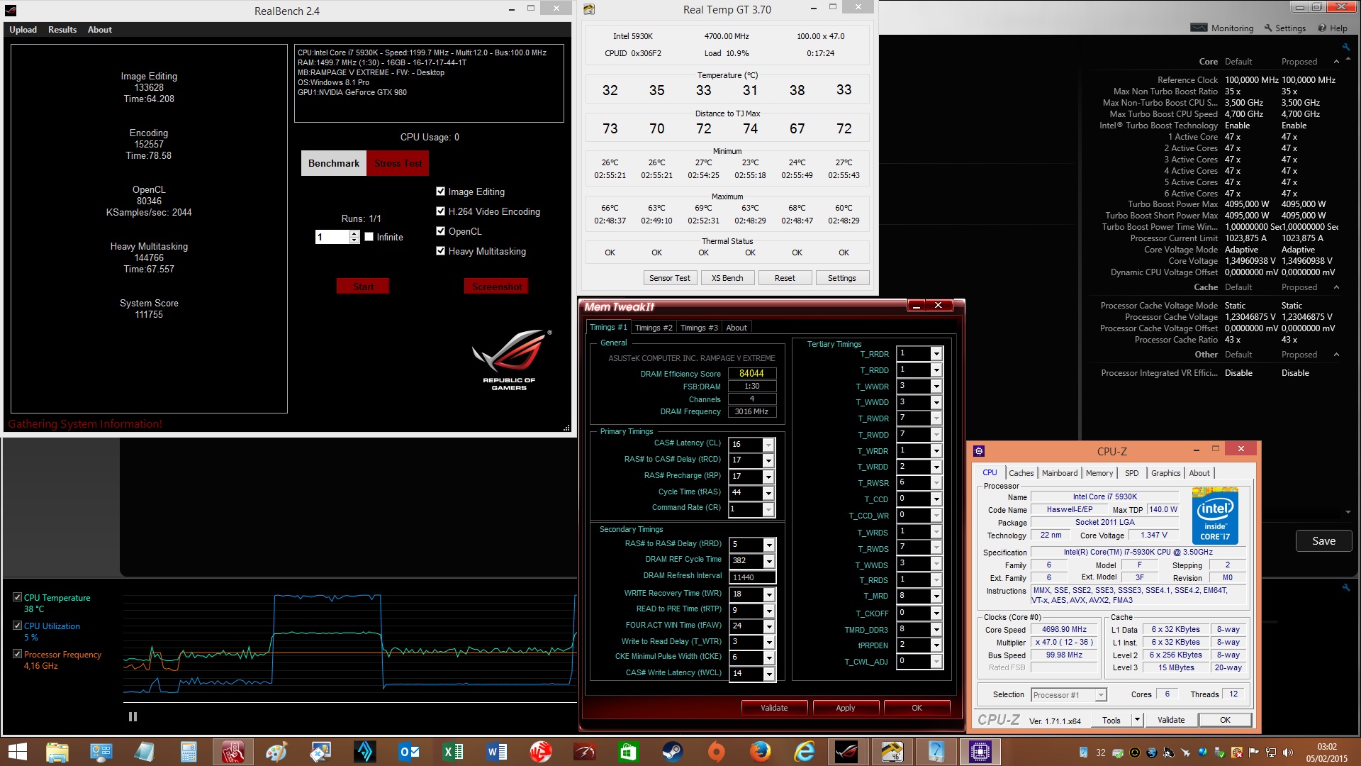This screenshot has height=766, width=1361.
Task: Toggle the CPU Utilization graph checkbox
Action: [17, 626]
